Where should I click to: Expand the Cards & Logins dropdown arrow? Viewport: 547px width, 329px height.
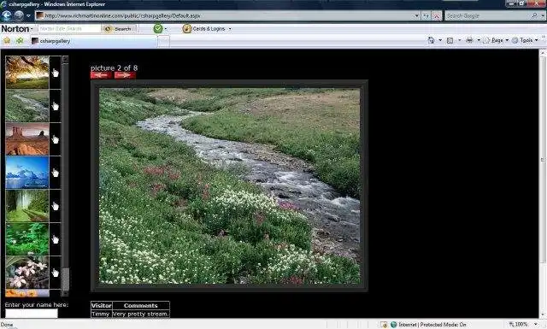coord(230,29)
